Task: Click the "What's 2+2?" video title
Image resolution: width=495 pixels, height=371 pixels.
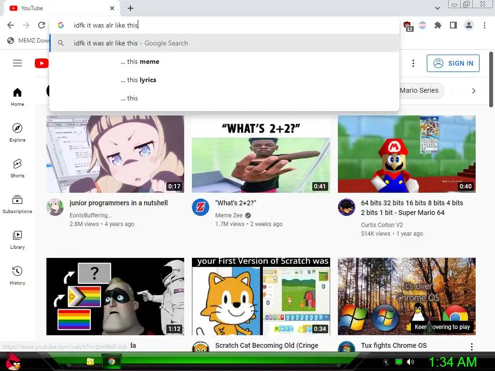Action: pyautogui.click(x=235, y=203)
